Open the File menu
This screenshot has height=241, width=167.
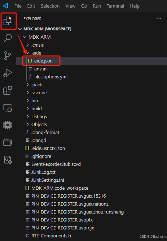[x=18, y=6]
